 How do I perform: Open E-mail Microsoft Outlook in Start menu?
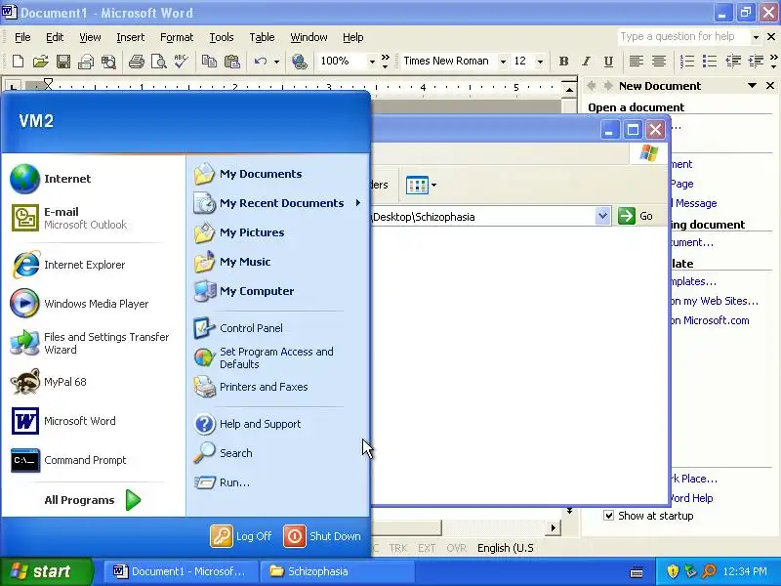pyautogui.click(x=94, y=218)
